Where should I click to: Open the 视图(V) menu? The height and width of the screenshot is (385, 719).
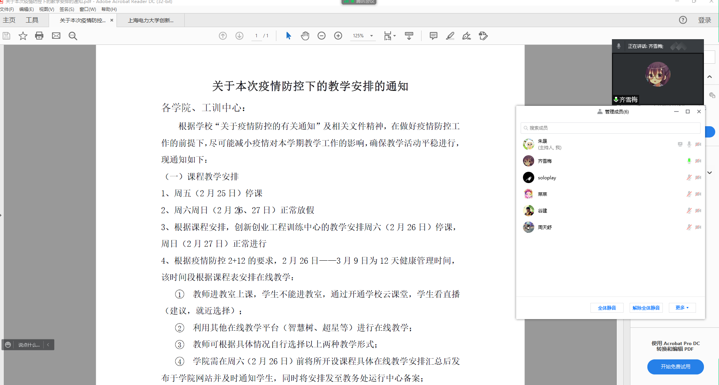46,9
